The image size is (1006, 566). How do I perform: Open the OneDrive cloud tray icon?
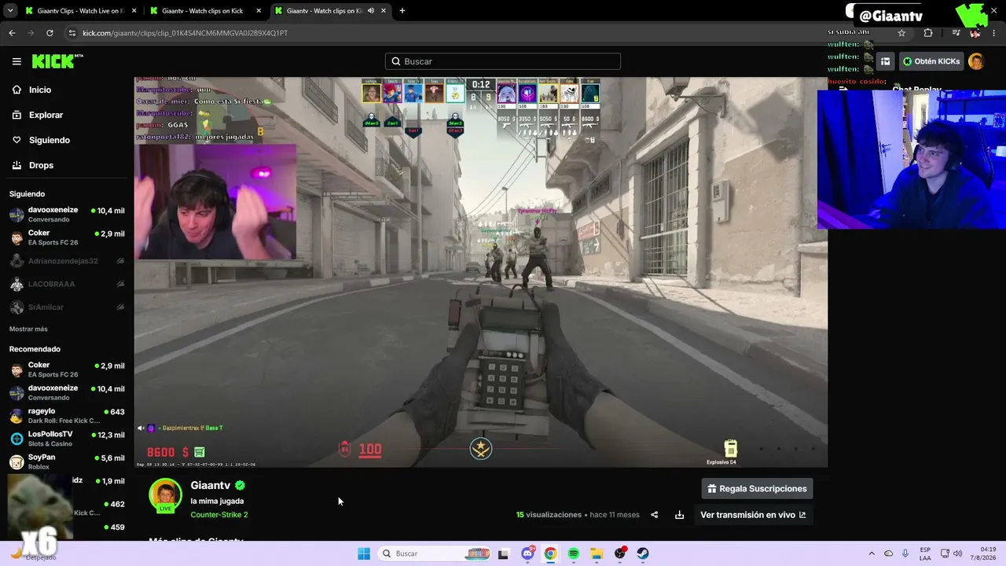(x=889, y=553)
